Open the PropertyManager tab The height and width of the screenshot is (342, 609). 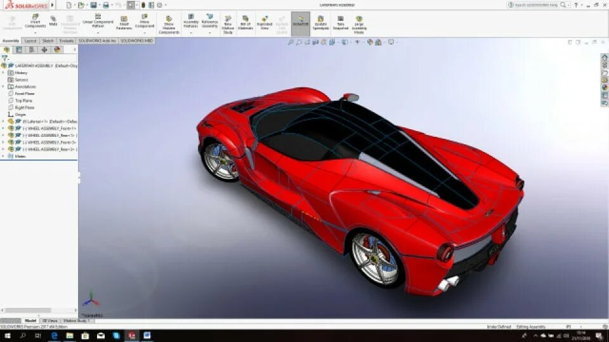pos(19,49)
